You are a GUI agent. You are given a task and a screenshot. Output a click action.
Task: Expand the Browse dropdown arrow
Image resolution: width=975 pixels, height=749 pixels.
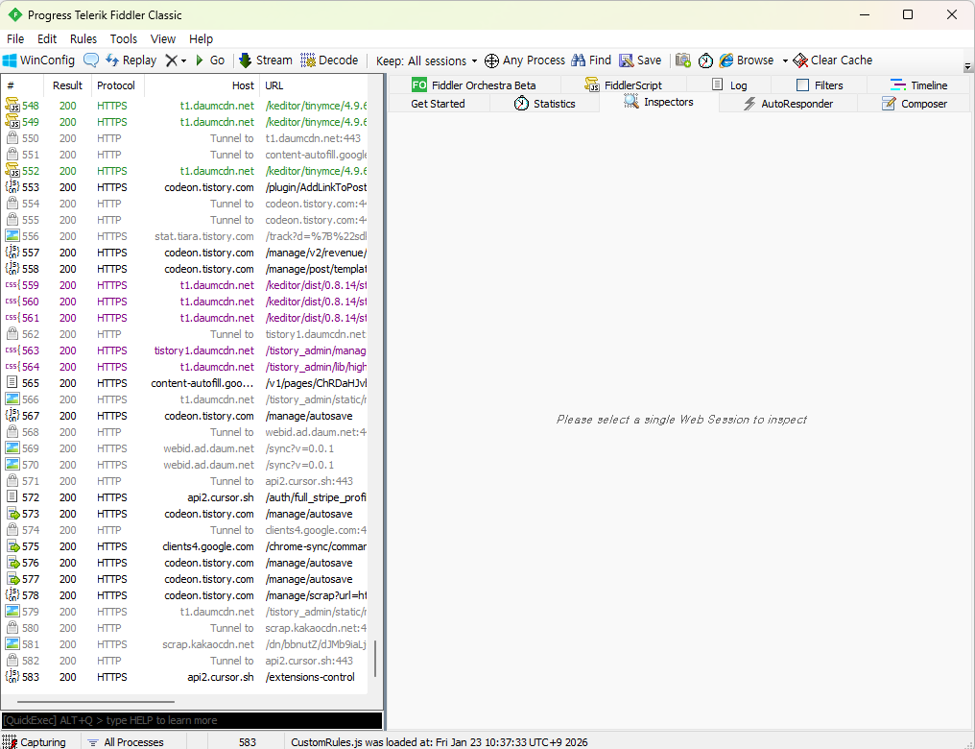(x=785, y=60)
